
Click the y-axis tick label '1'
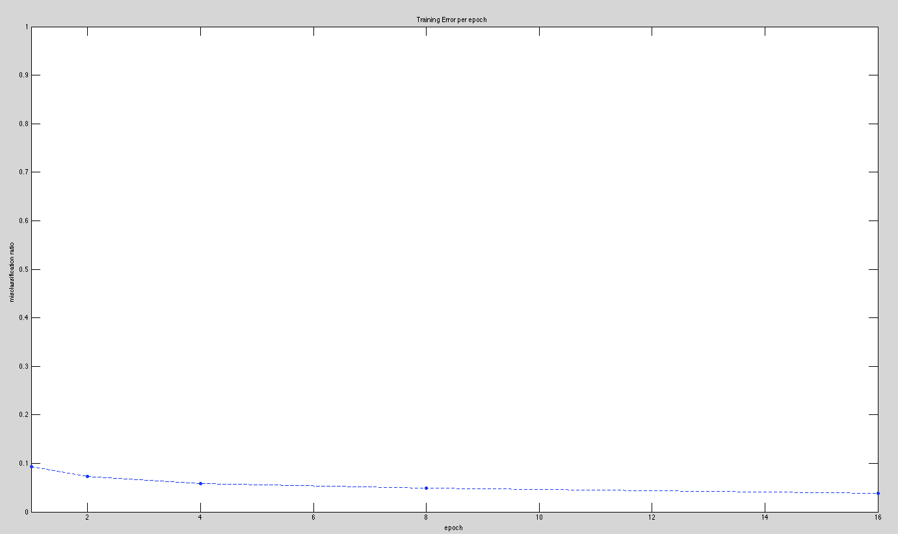[27, 27]
